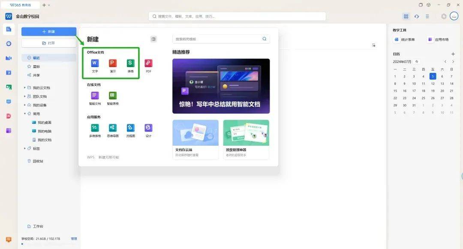Create a new PDF file
The height and width of the screenshot is (249, 463).
click(148, 66)
